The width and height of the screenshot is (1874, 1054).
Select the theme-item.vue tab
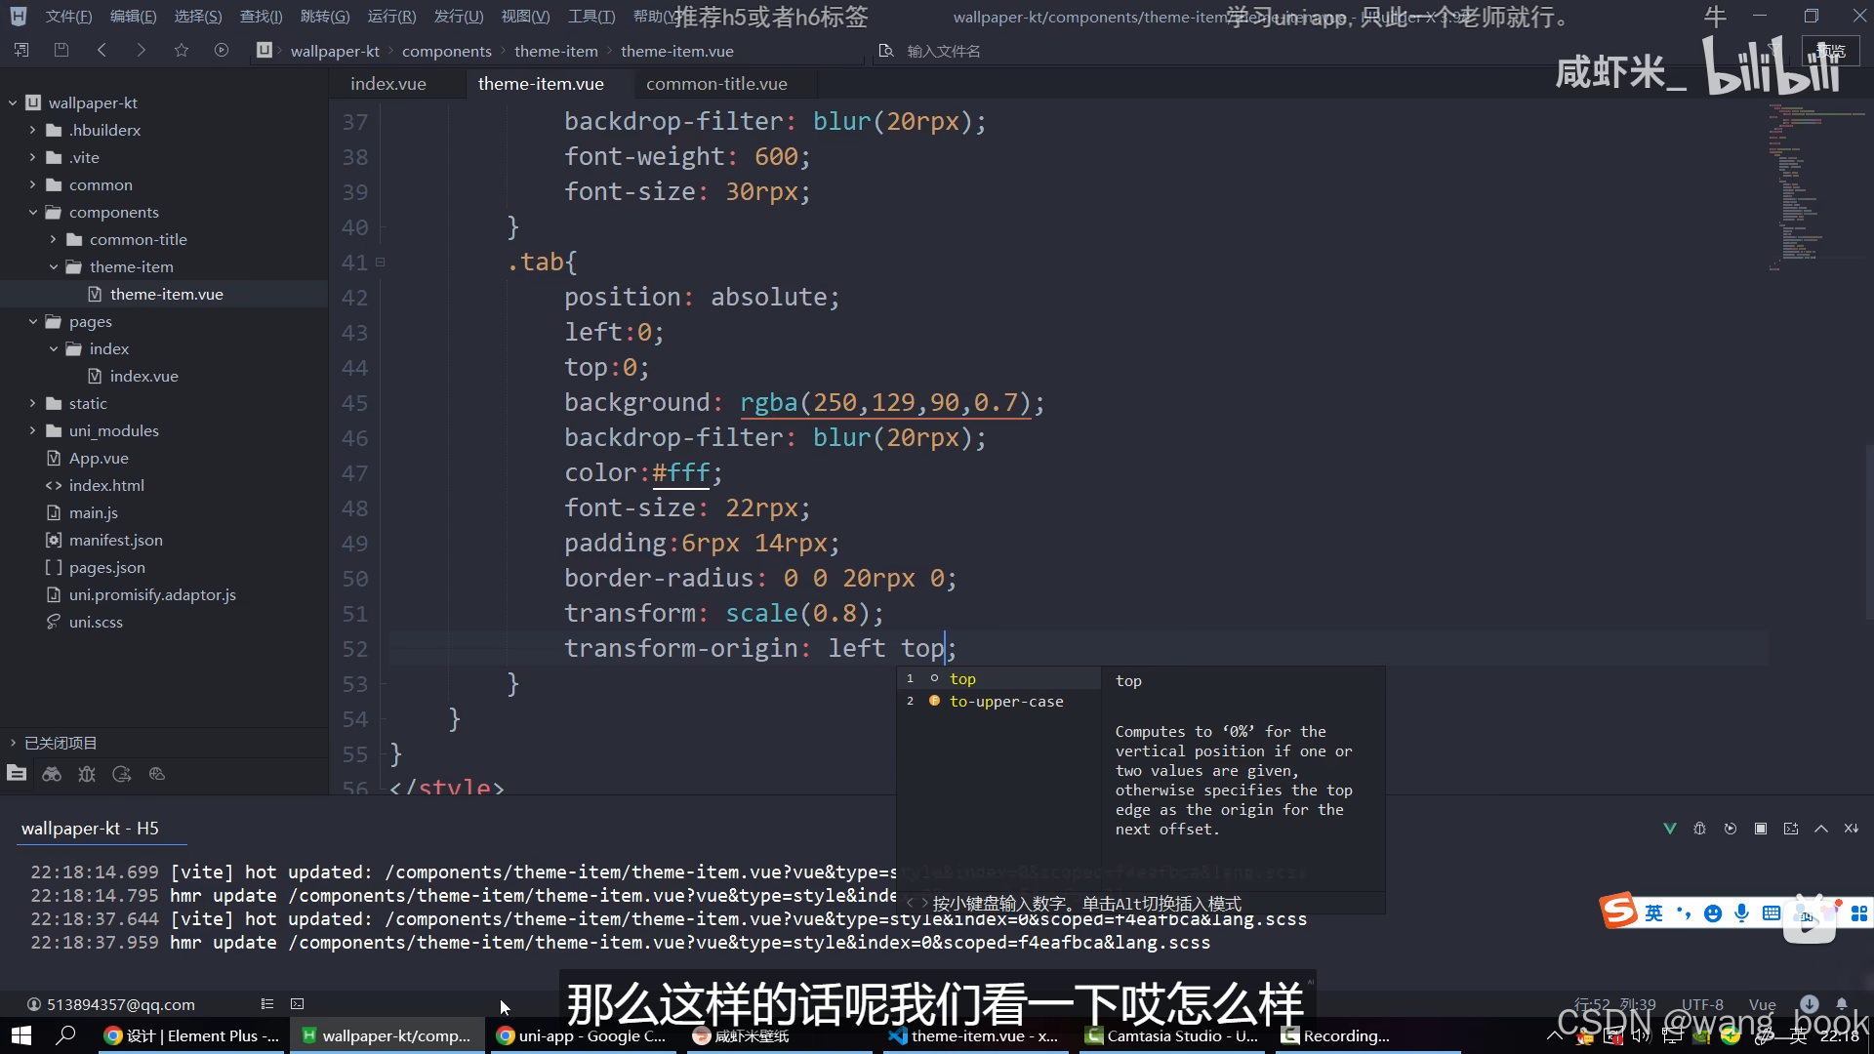[541, 84]
